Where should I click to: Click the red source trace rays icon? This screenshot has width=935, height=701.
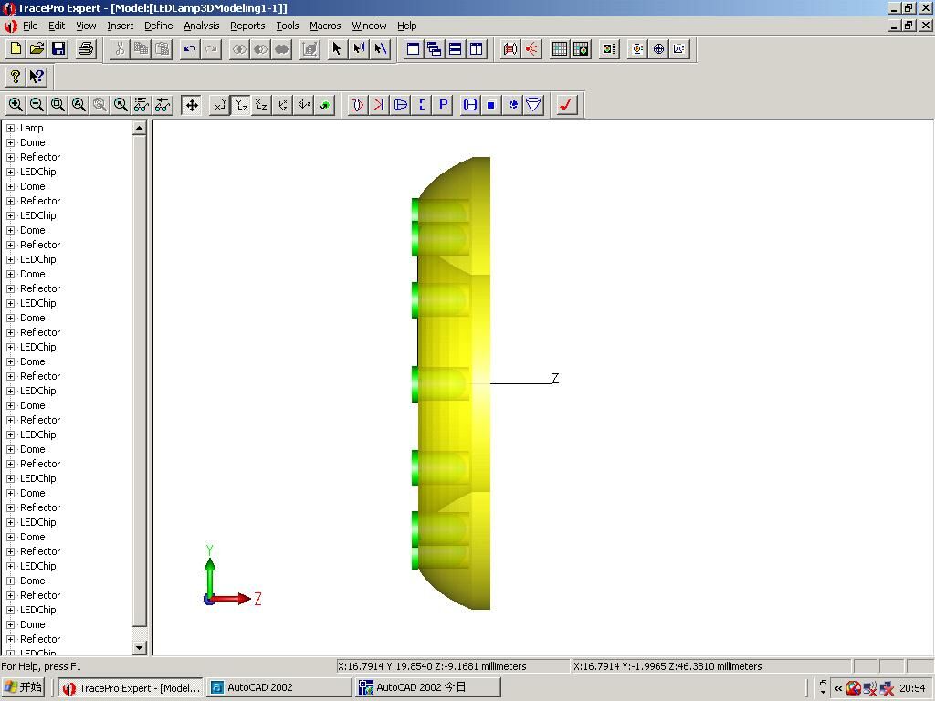(531, 49)
